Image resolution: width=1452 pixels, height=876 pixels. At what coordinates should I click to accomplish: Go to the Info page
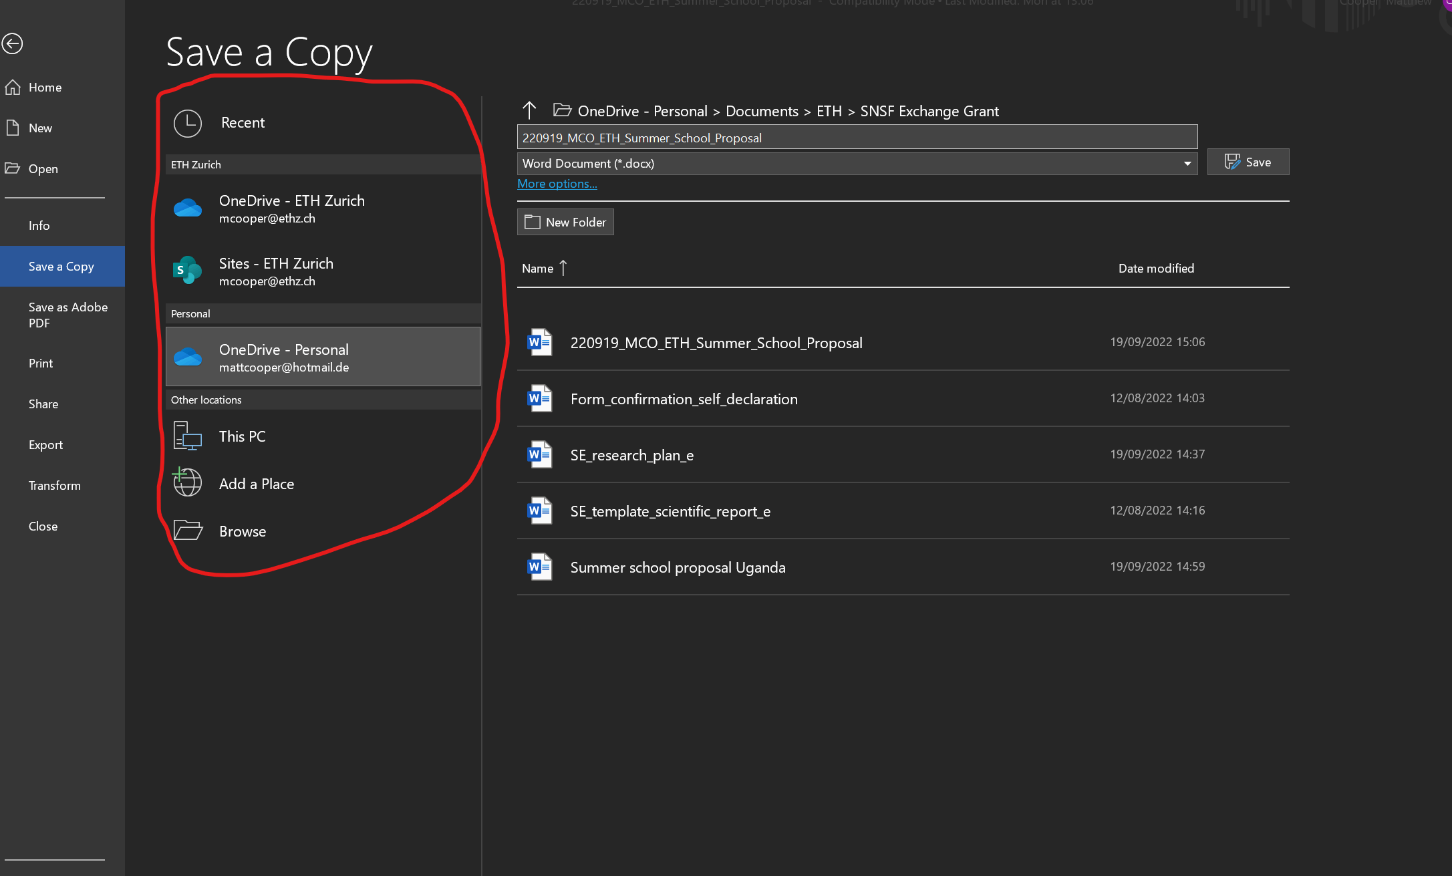(39, 226)
